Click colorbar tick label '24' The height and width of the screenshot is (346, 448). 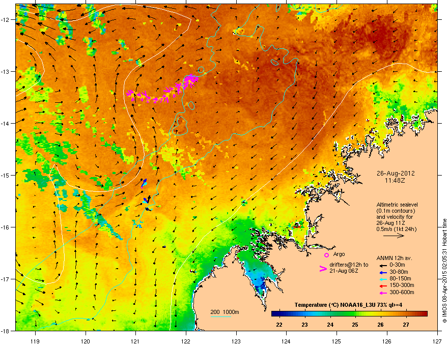330,325
